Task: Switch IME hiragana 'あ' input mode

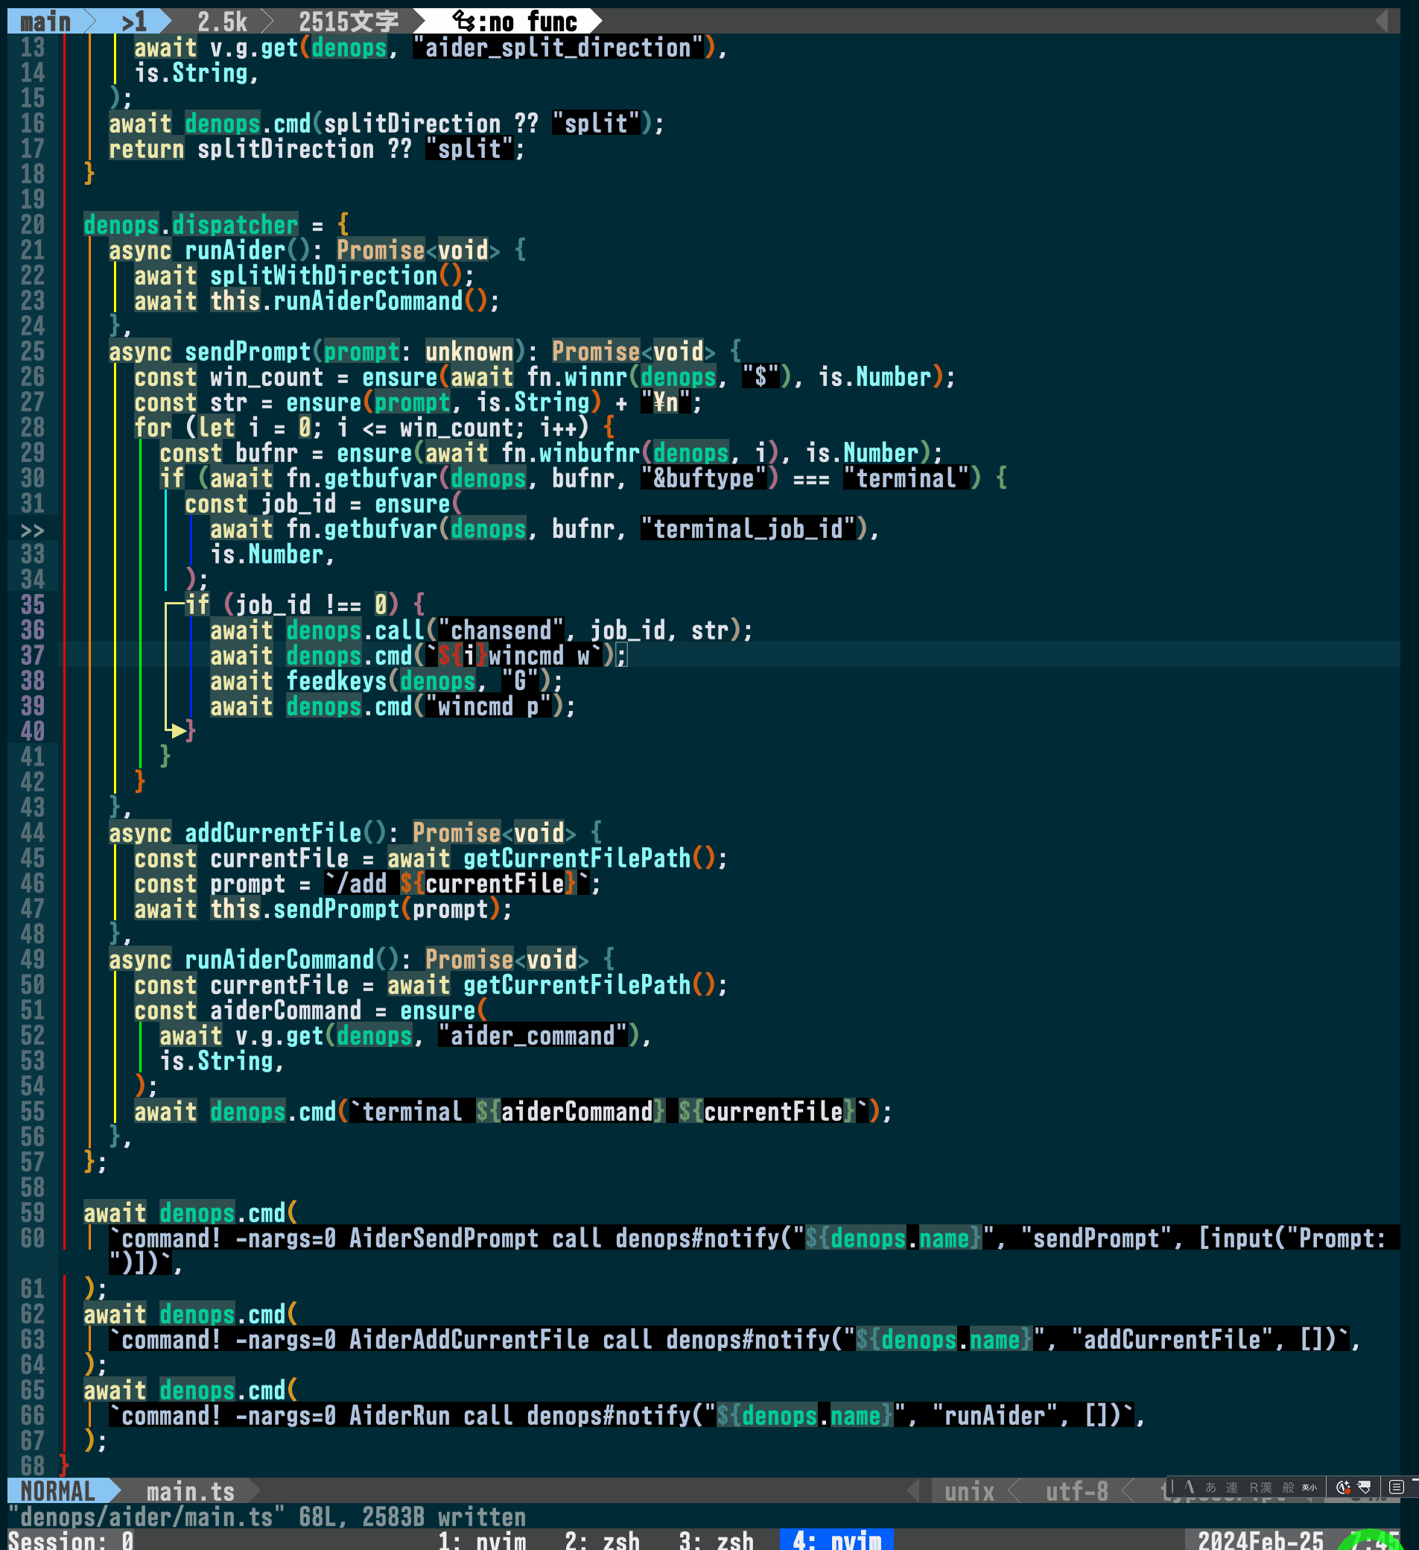Action: tap(1210, 1487)
